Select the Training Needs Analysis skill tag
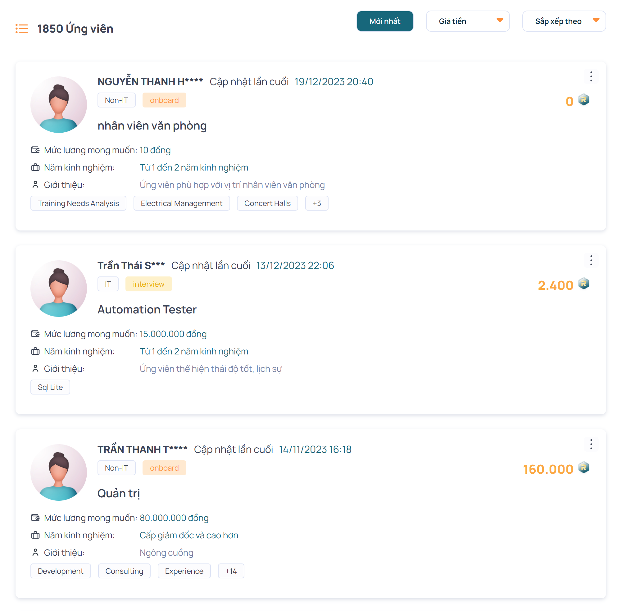Viewport: 622px width, 611px height. pyautogui.click(x=78, y=203)
